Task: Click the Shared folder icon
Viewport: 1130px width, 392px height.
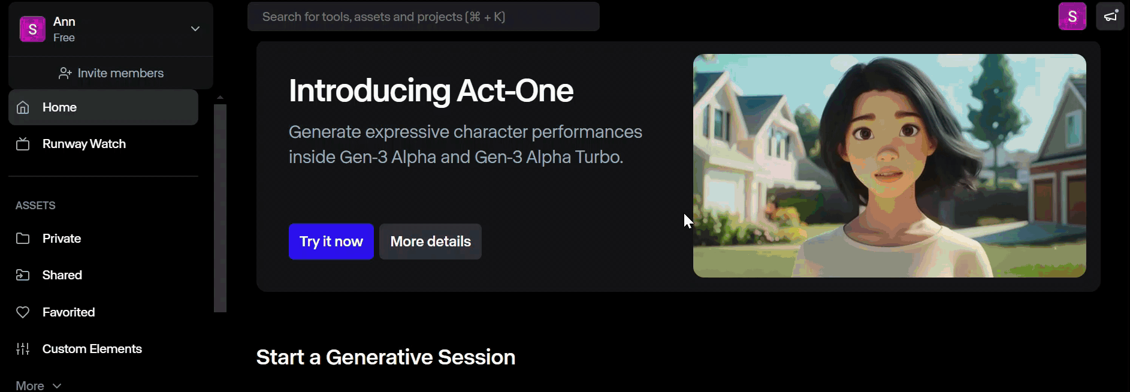Action: [23, 275]
